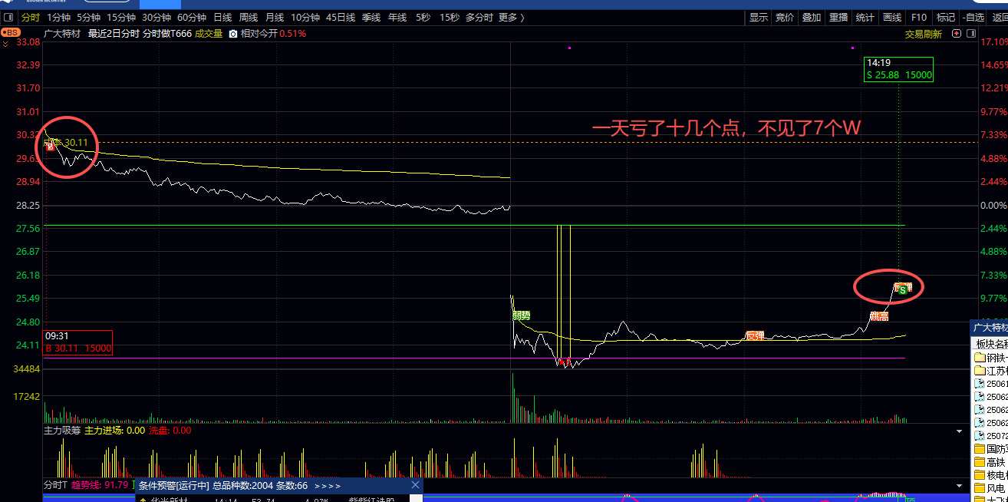The image size is (1008, 502).
Task: Switch to the 1分钟 period
Action: click(x=59, y=17)
